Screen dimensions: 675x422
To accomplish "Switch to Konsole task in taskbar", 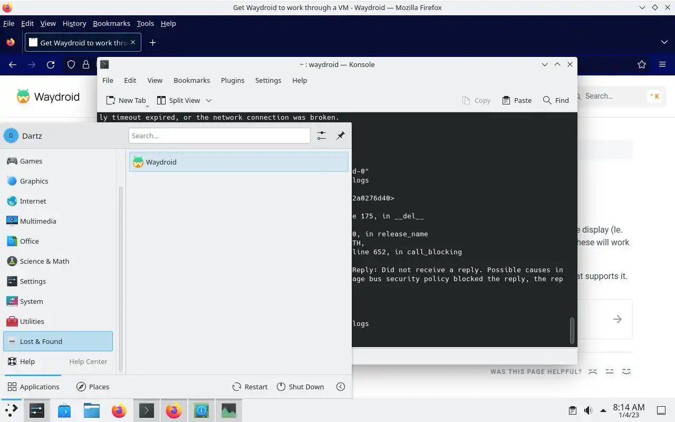I will 147,410.
